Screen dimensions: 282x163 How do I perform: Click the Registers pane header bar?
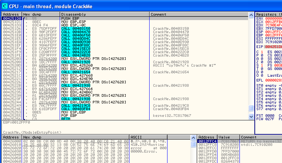[x=269, y=14]
